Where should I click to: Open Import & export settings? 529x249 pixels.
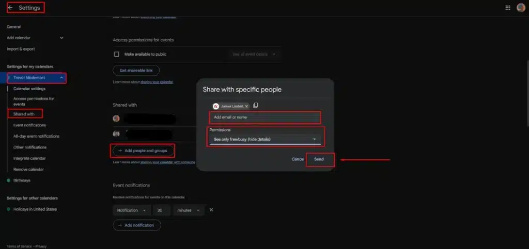(x=21, y=49)
